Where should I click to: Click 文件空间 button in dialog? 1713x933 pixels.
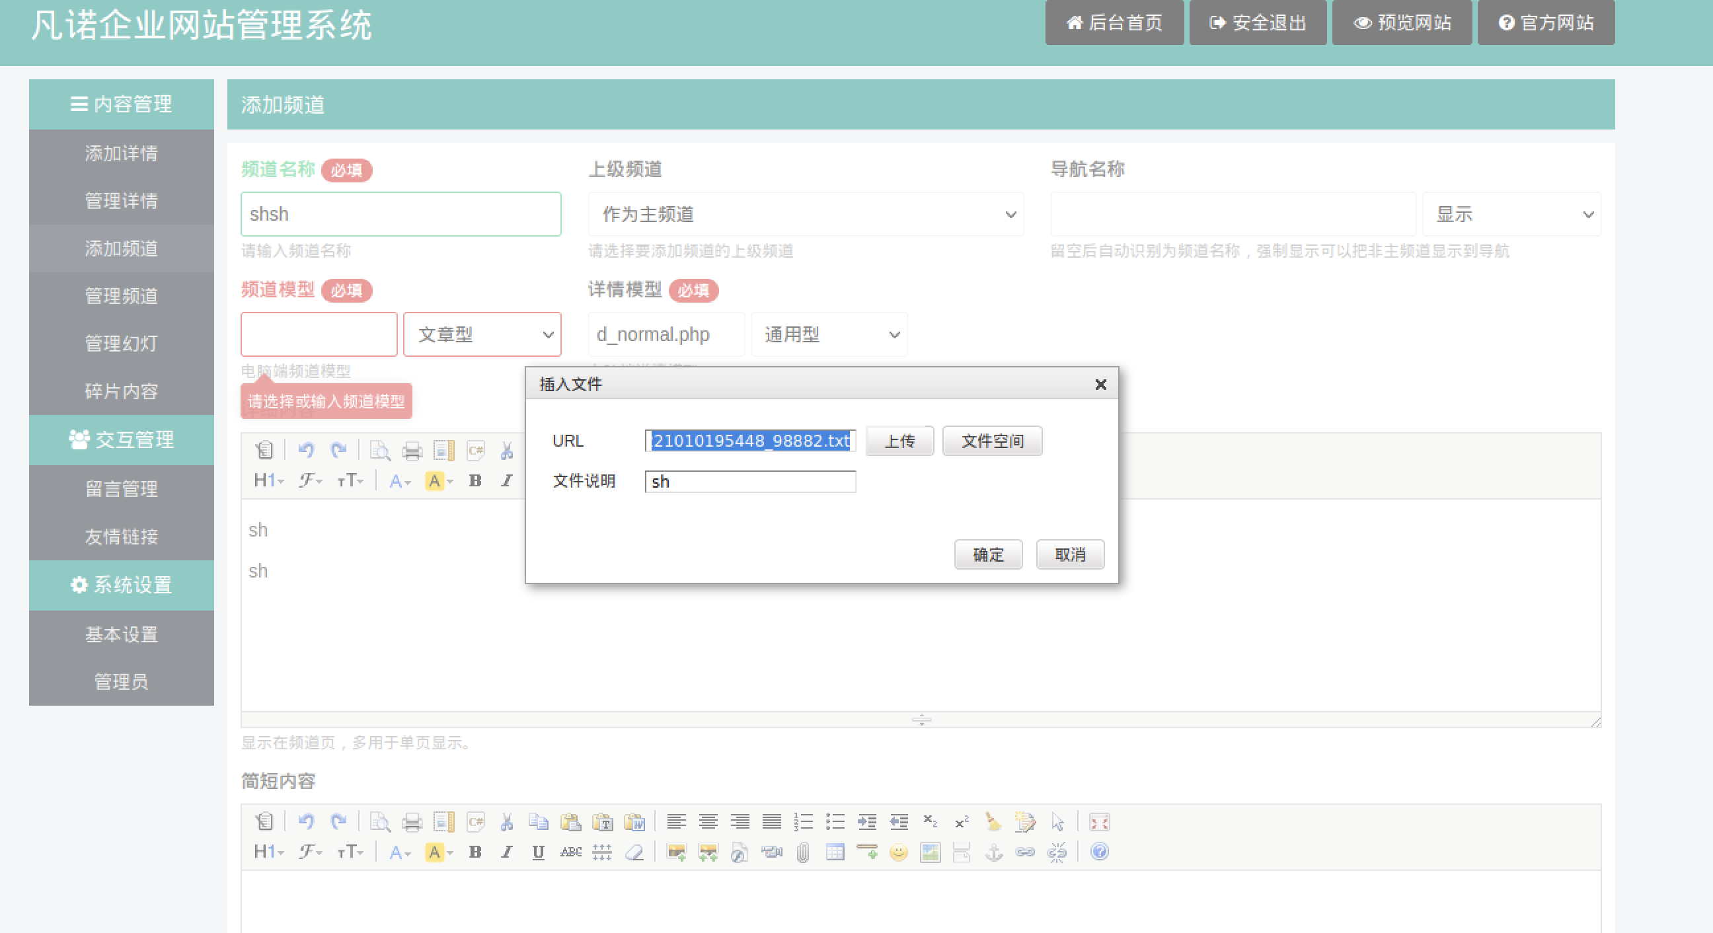(992, 441)
